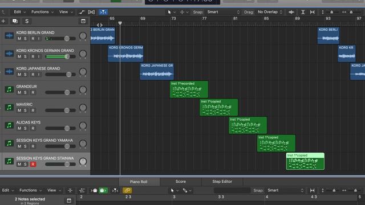Click bar 77 in the timeline ruler
Viewport: 365px width, 205px height.
tap(204, 19)
